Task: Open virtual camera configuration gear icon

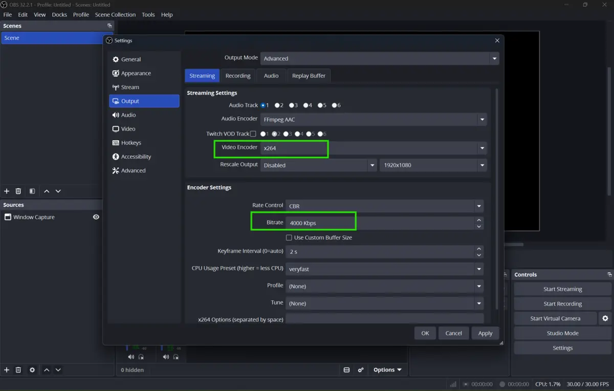Action: [605, 318]
